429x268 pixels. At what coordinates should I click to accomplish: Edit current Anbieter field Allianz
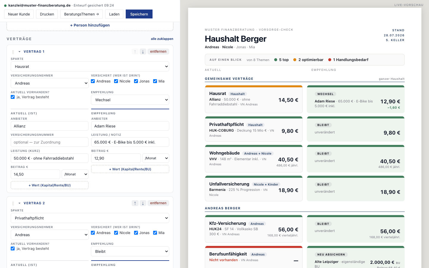49,126
